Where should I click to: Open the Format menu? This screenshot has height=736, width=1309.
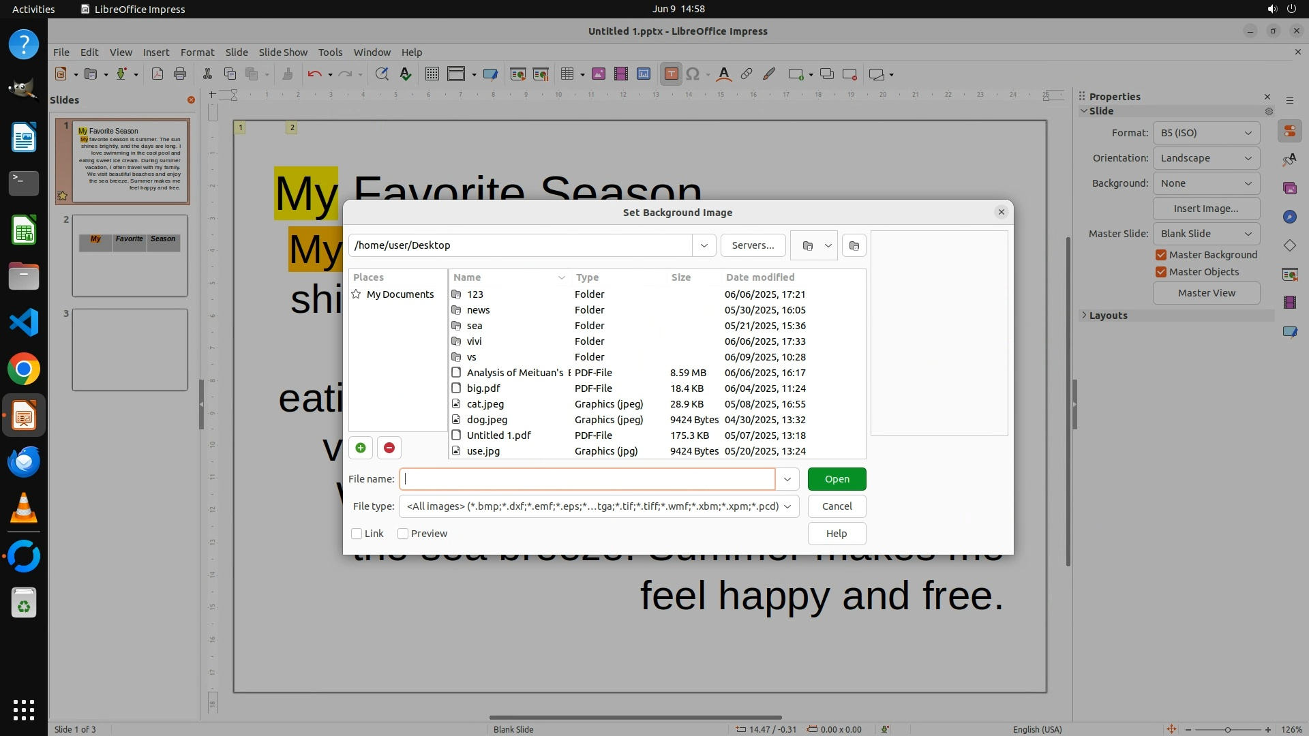tap(197, 52)
